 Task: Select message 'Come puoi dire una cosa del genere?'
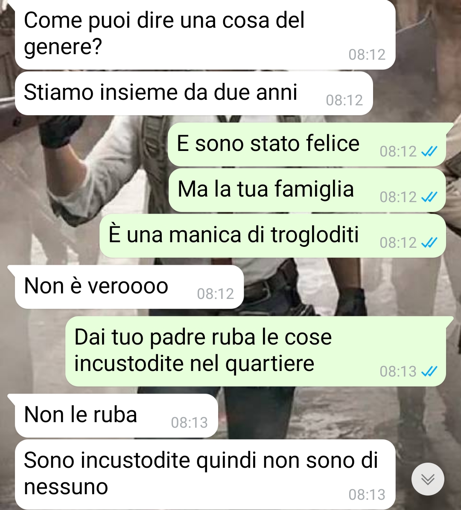pos(205,35)
